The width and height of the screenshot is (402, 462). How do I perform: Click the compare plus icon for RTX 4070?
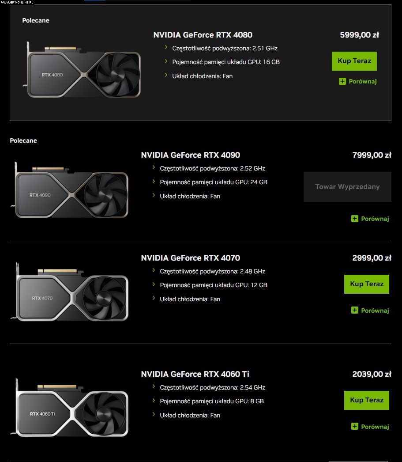coord(355,311)
